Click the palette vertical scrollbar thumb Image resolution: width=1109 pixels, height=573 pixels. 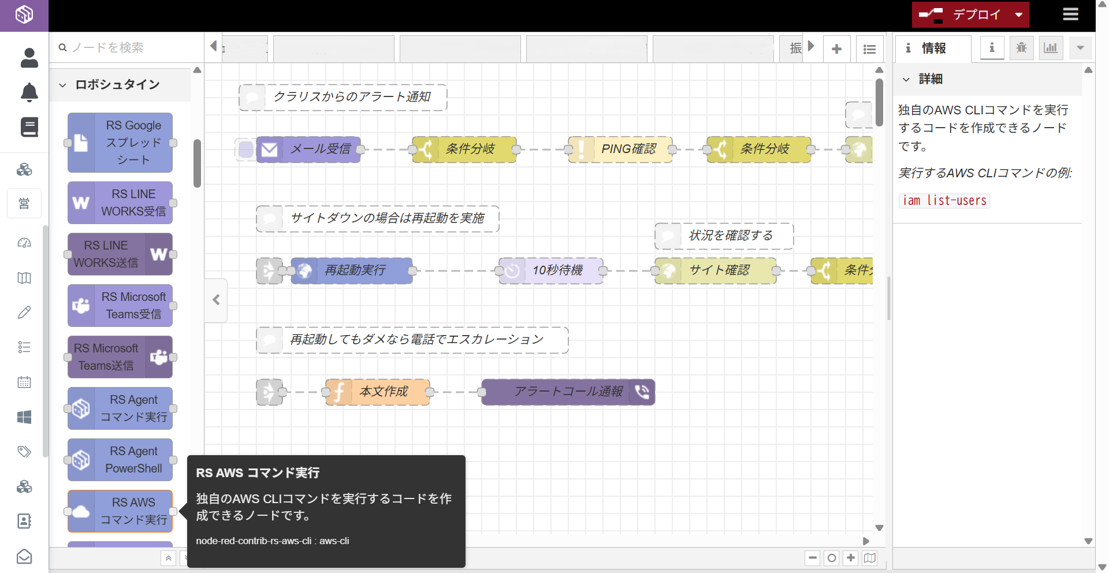(197, 163)
